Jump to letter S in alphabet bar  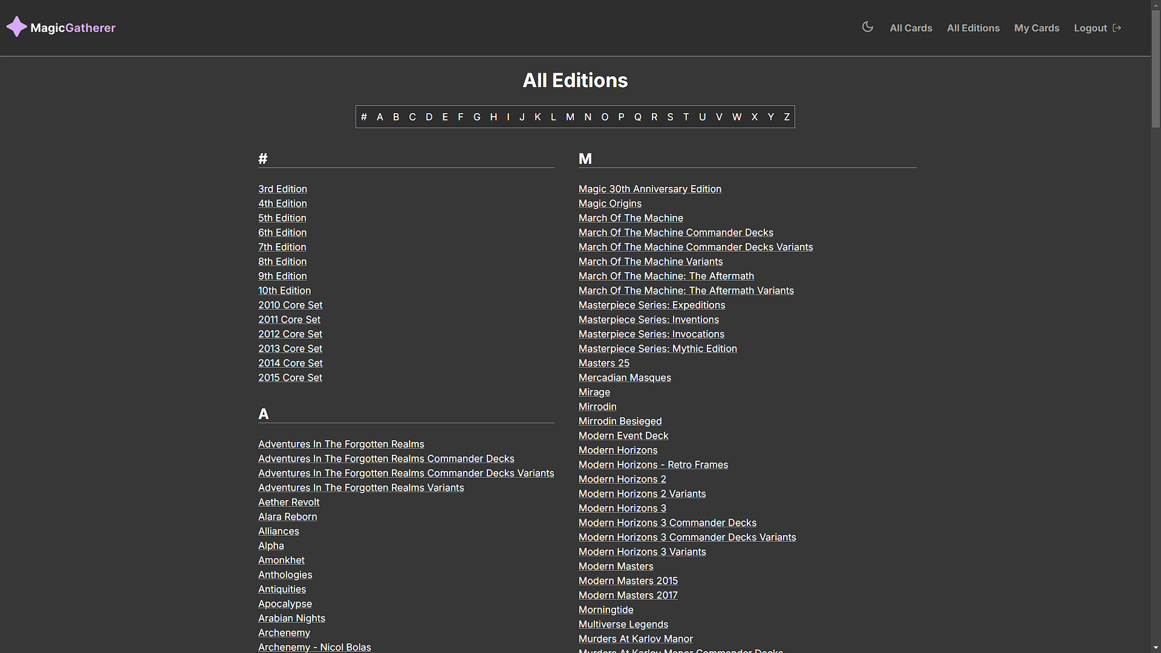(670, 117)
